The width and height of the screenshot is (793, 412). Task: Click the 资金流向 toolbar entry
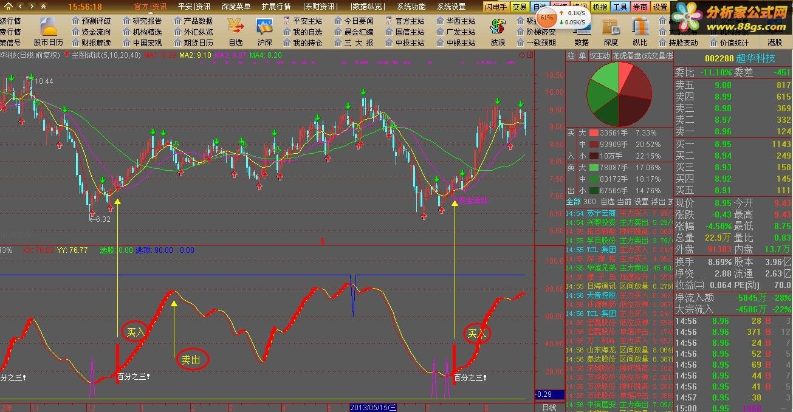coord(91,32)
